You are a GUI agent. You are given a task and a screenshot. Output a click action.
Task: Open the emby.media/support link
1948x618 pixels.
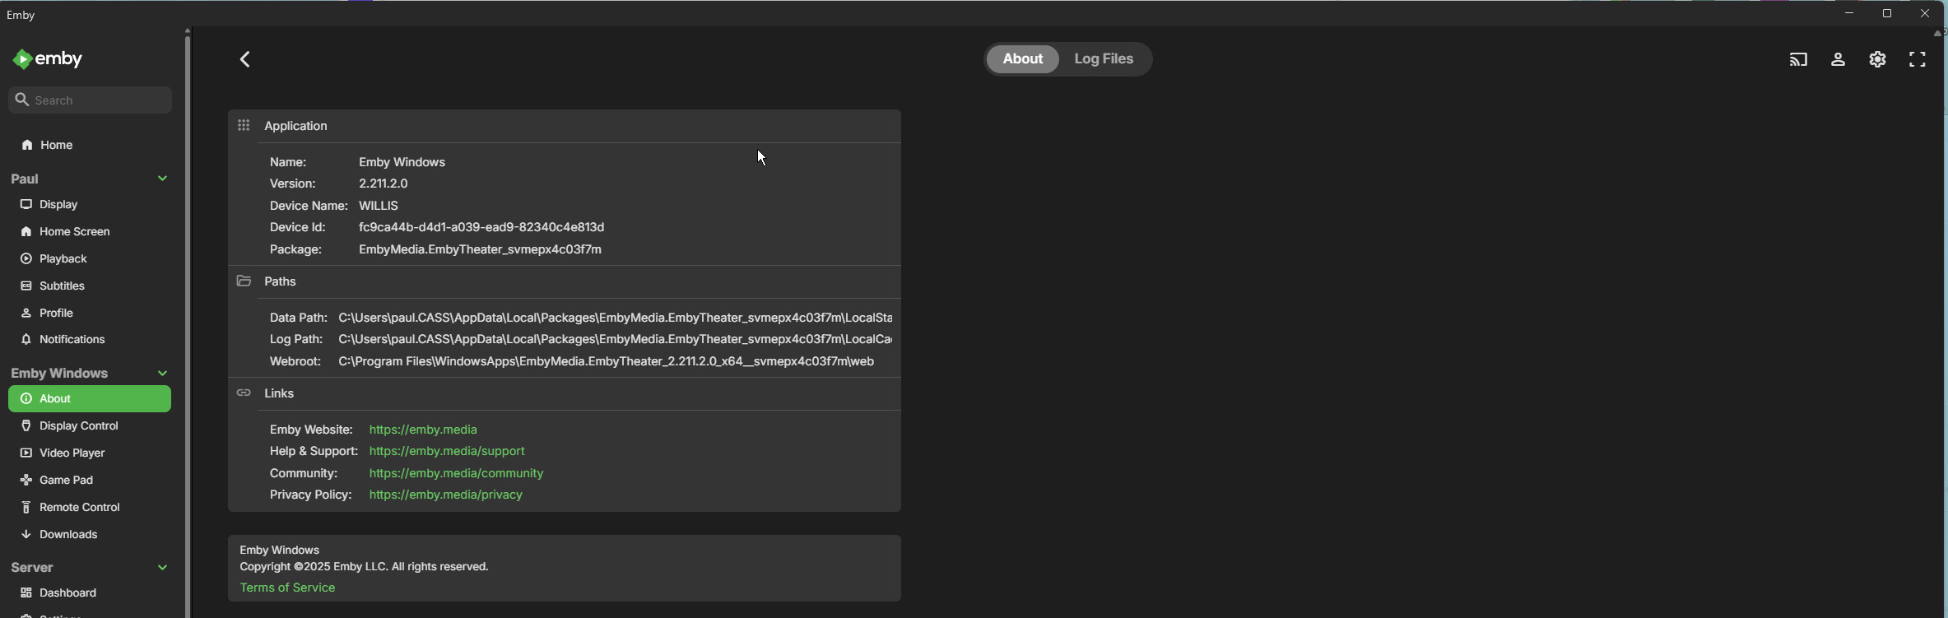(x=447, y=452)
